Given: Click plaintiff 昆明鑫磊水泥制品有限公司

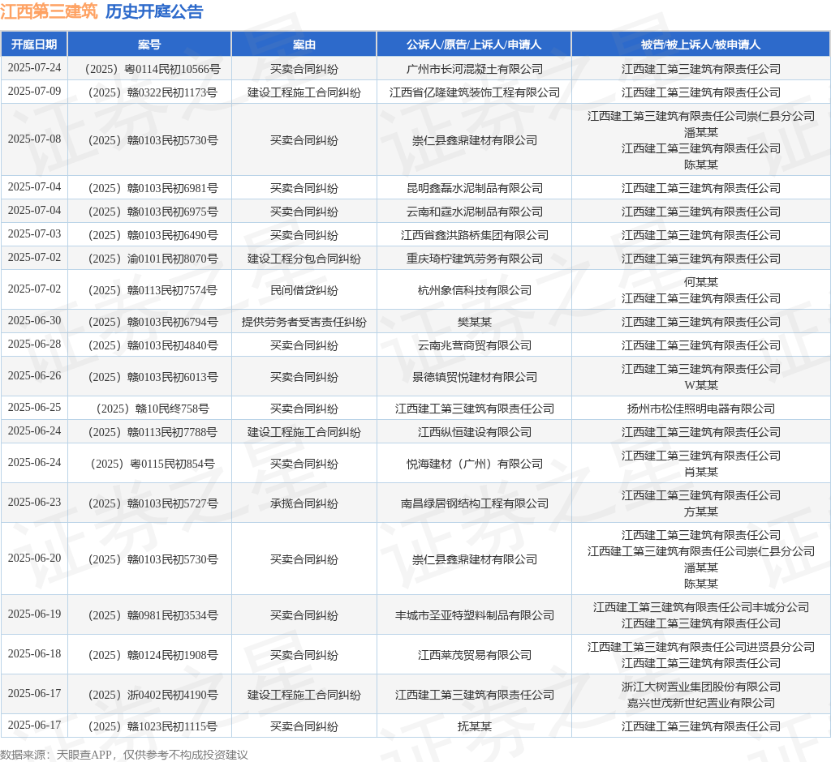Looking at the screenshot, I should coord(475,189).
